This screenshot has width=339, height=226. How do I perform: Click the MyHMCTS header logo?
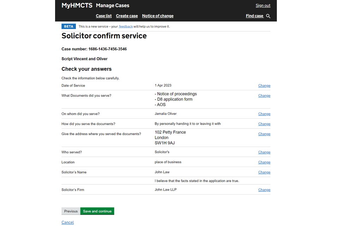pos(77,6)
